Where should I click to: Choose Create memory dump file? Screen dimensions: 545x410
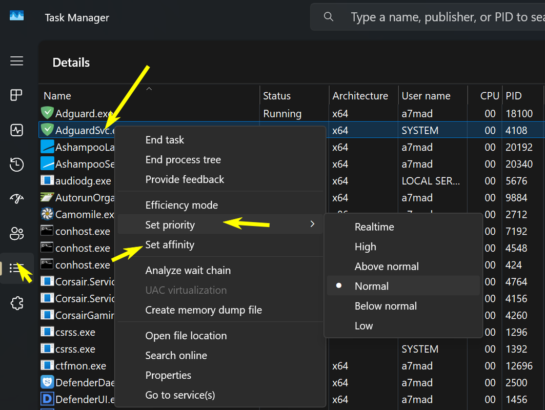(x=220, y=310)
